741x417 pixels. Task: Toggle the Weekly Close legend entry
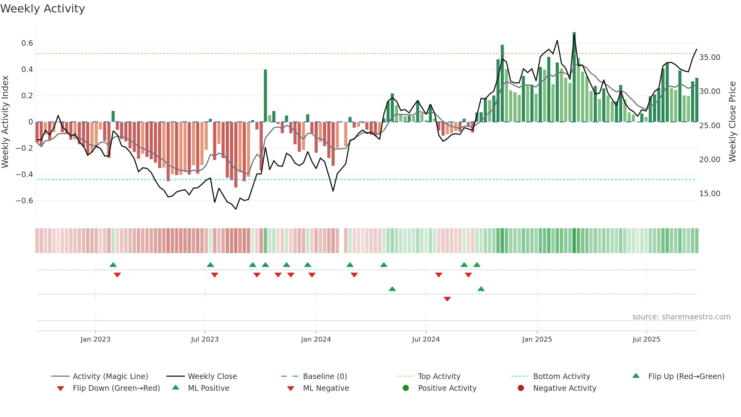click(202, 376)
